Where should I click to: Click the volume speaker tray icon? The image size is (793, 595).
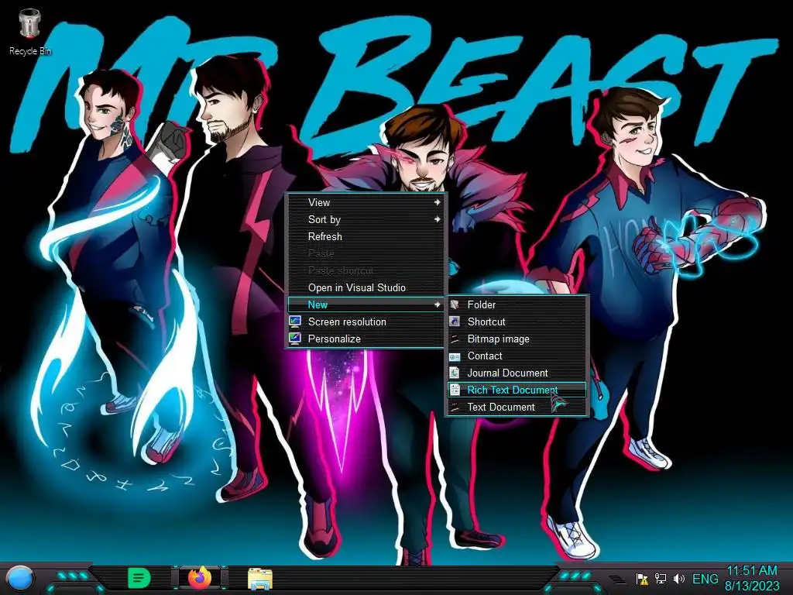[x=679, y=578]
